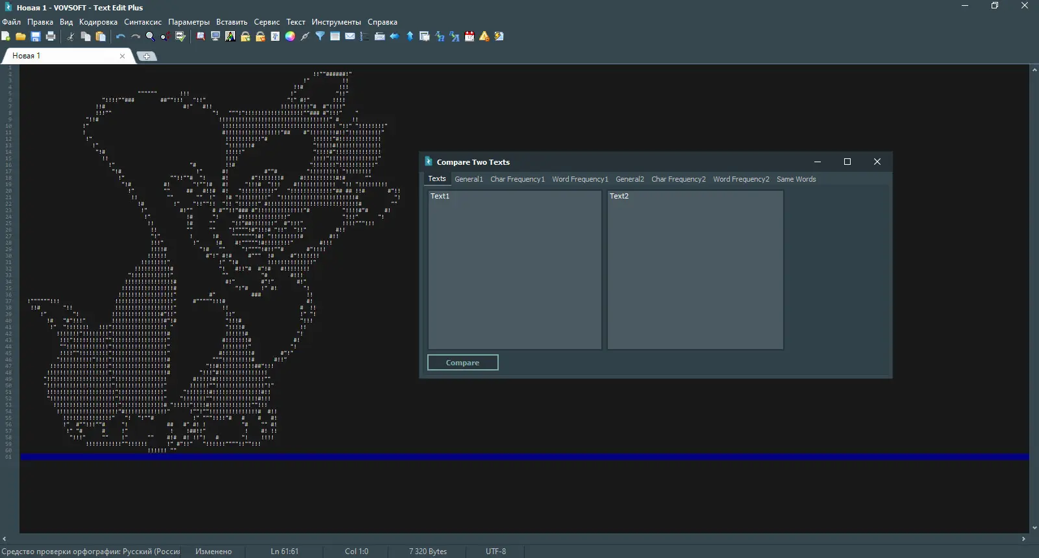
Task: Open Find with the magnifier icon
Action: pyautogui.click(x=151, y=36)
